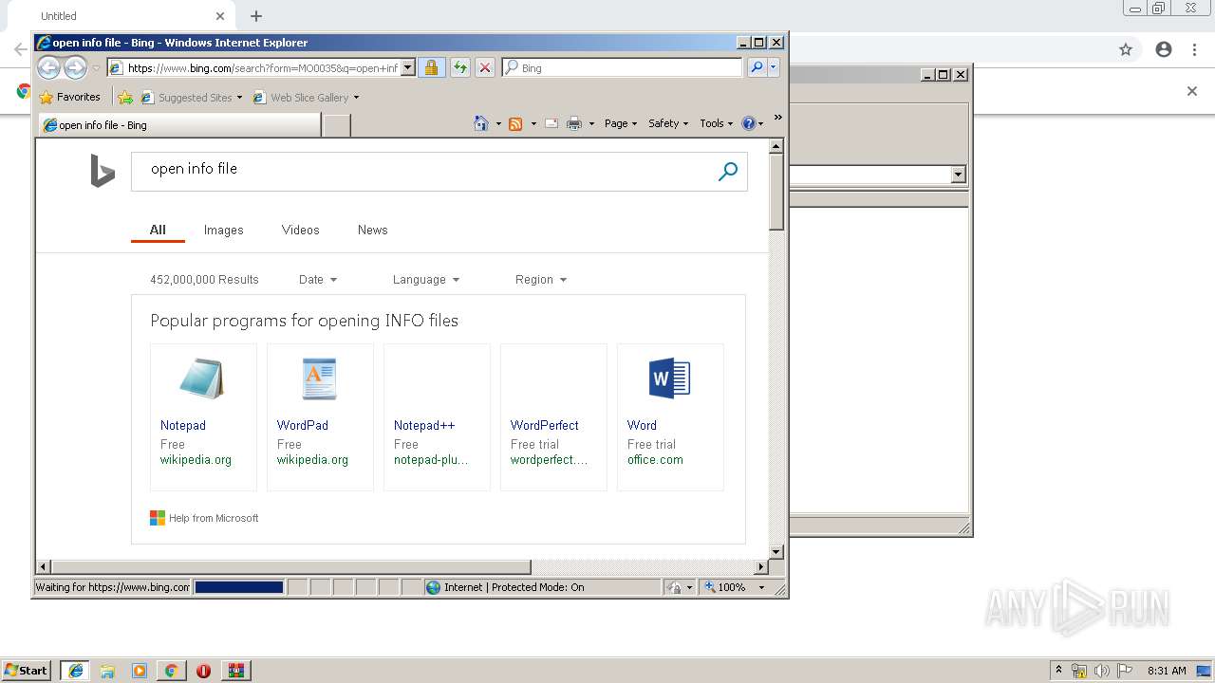This screenshot has height=683, width=1215.
Task: Expand the IE address bar dropdown
Action: (408, 67)
